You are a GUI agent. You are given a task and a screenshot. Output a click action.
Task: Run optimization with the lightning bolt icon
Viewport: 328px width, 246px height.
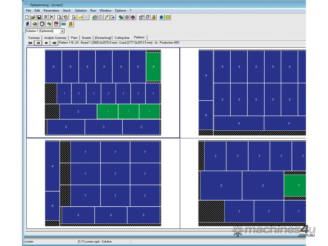(107, 17)
